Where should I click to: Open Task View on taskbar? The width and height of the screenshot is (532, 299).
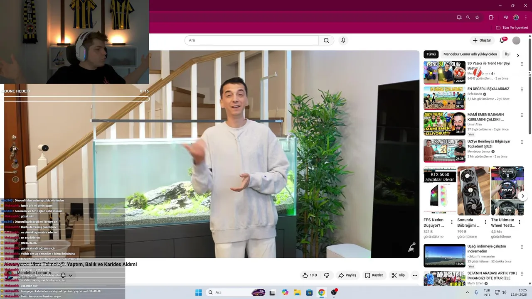pos(272,292)
